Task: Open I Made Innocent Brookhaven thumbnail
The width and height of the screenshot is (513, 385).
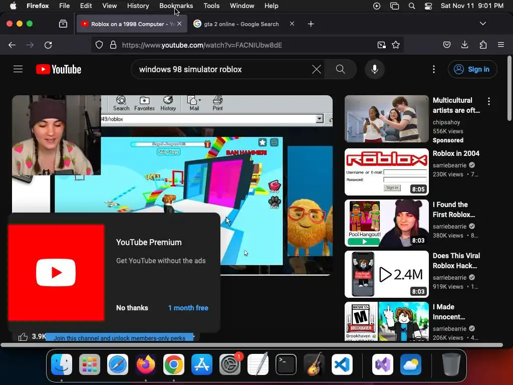Action: (386, 321)
